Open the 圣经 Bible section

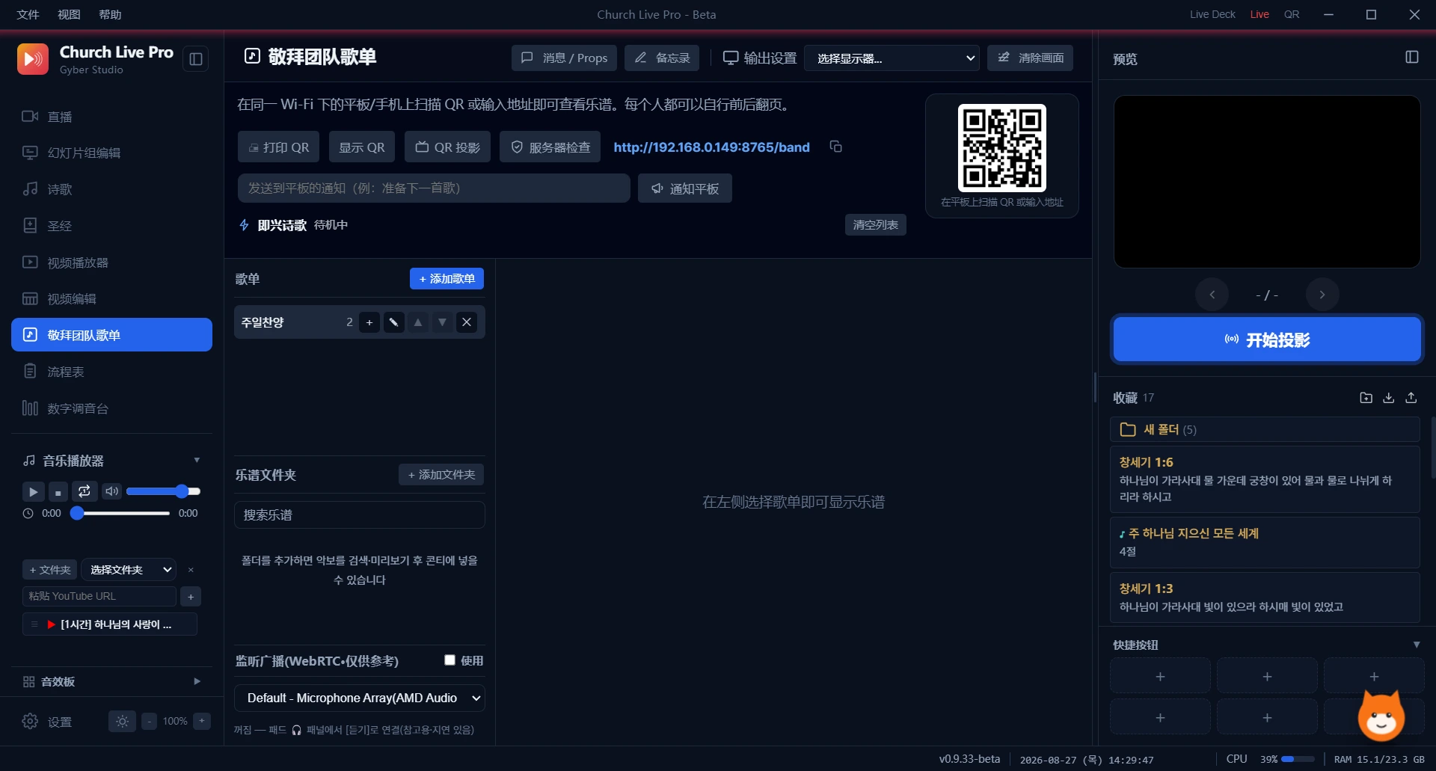point(111,226)
